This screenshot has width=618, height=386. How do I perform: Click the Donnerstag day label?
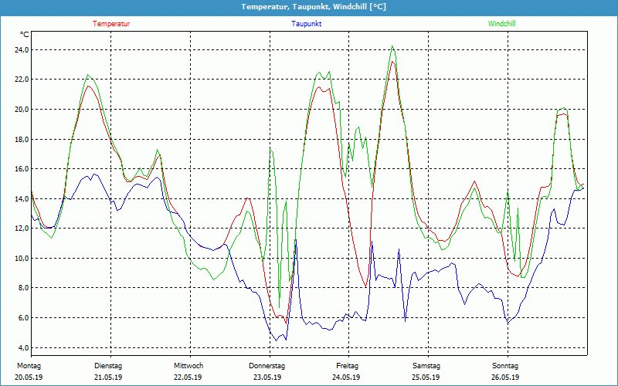point(267,366)
